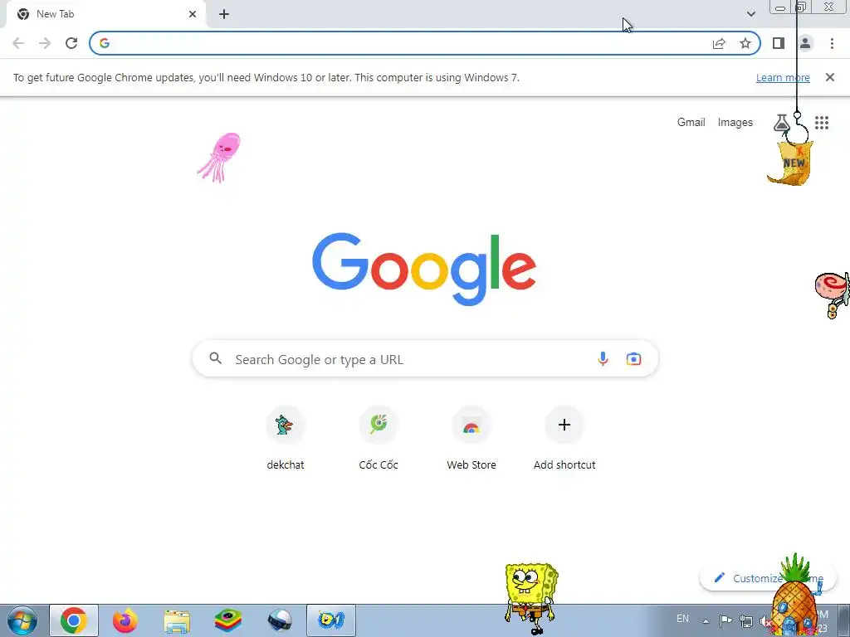
Task: Click the Google logo
Action: click(x=424, y=270)
